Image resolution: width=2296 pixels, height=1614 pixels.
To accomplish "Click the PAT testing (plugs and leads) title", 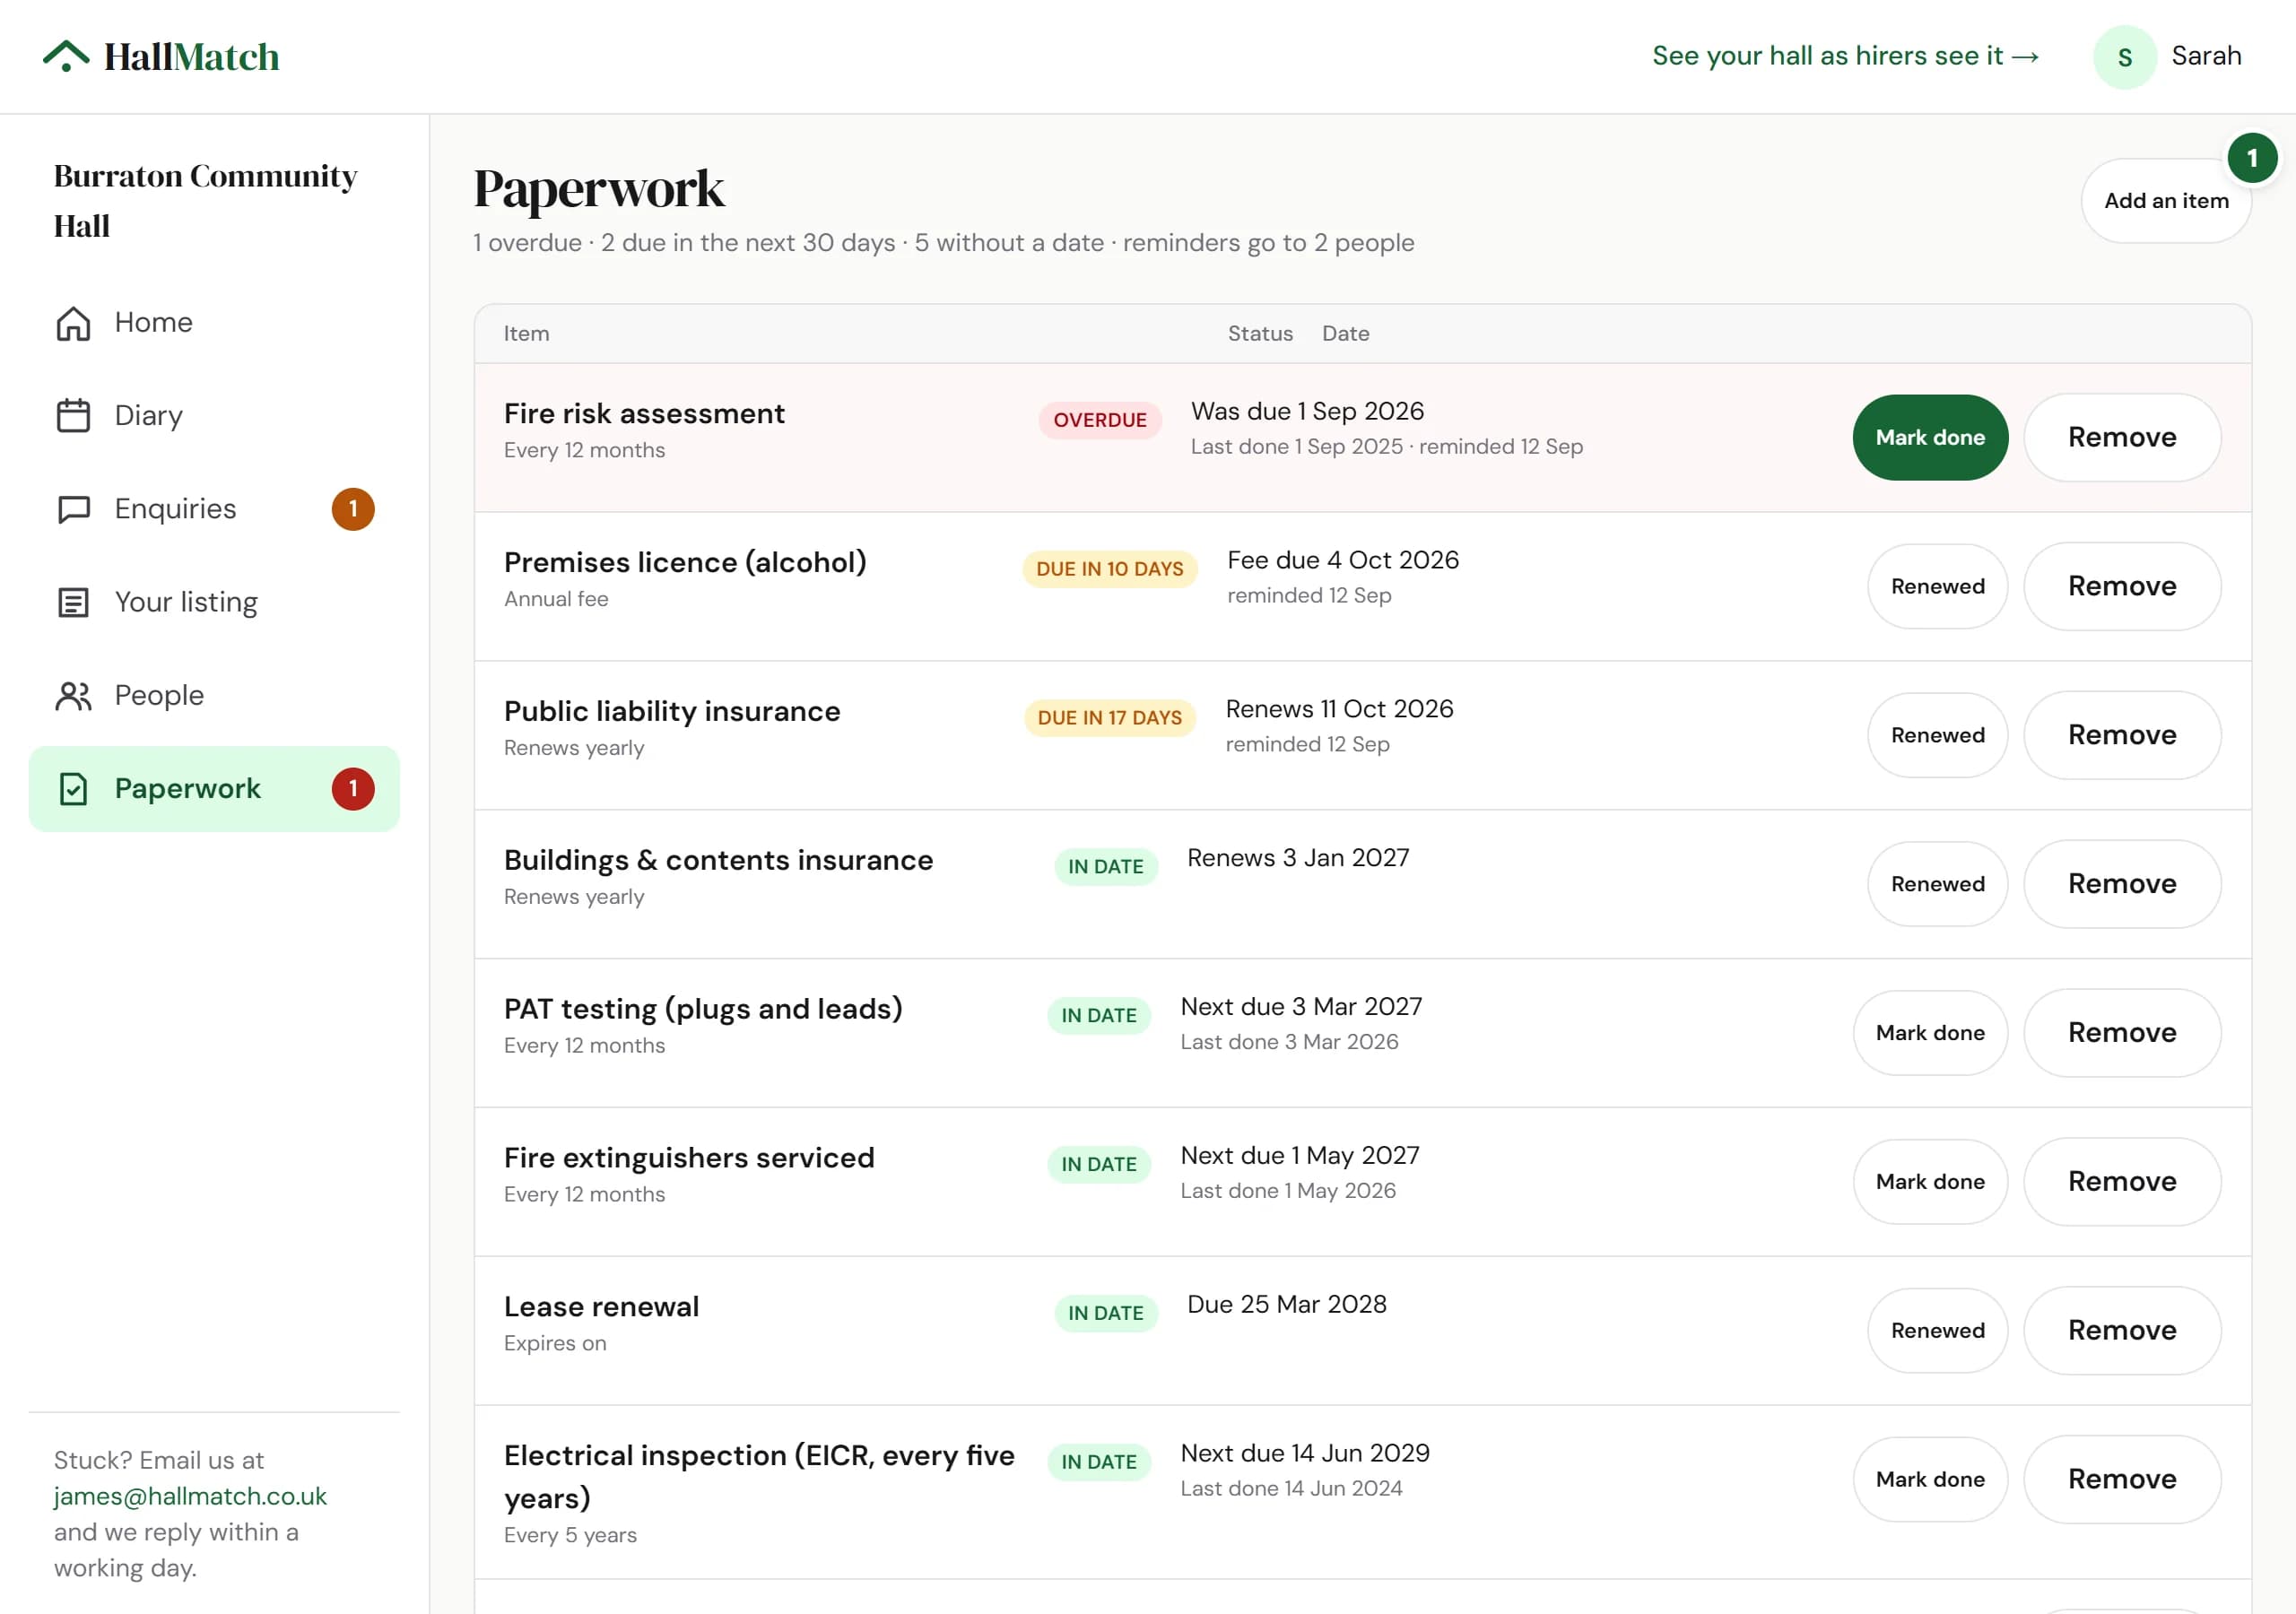I will point(703,1010).
